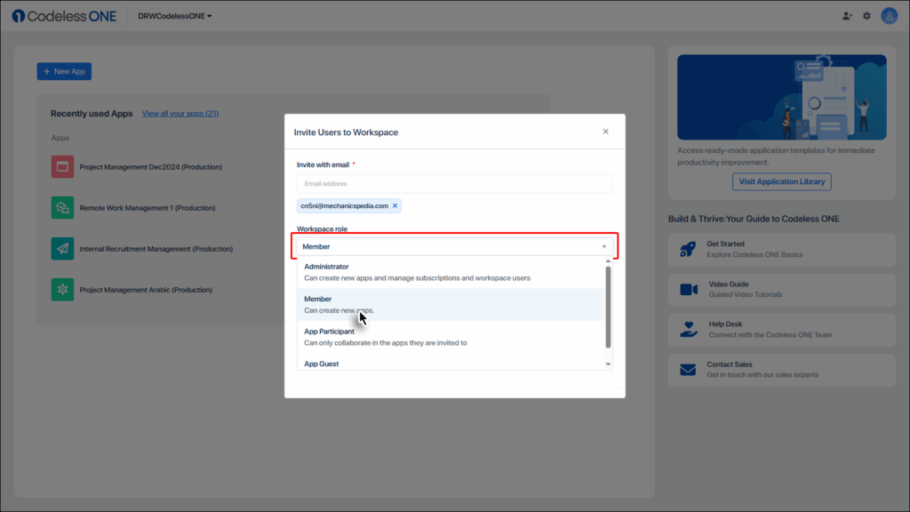
Task: Open Internal Recruitment Management (Production) app
Action: (156, 249)
